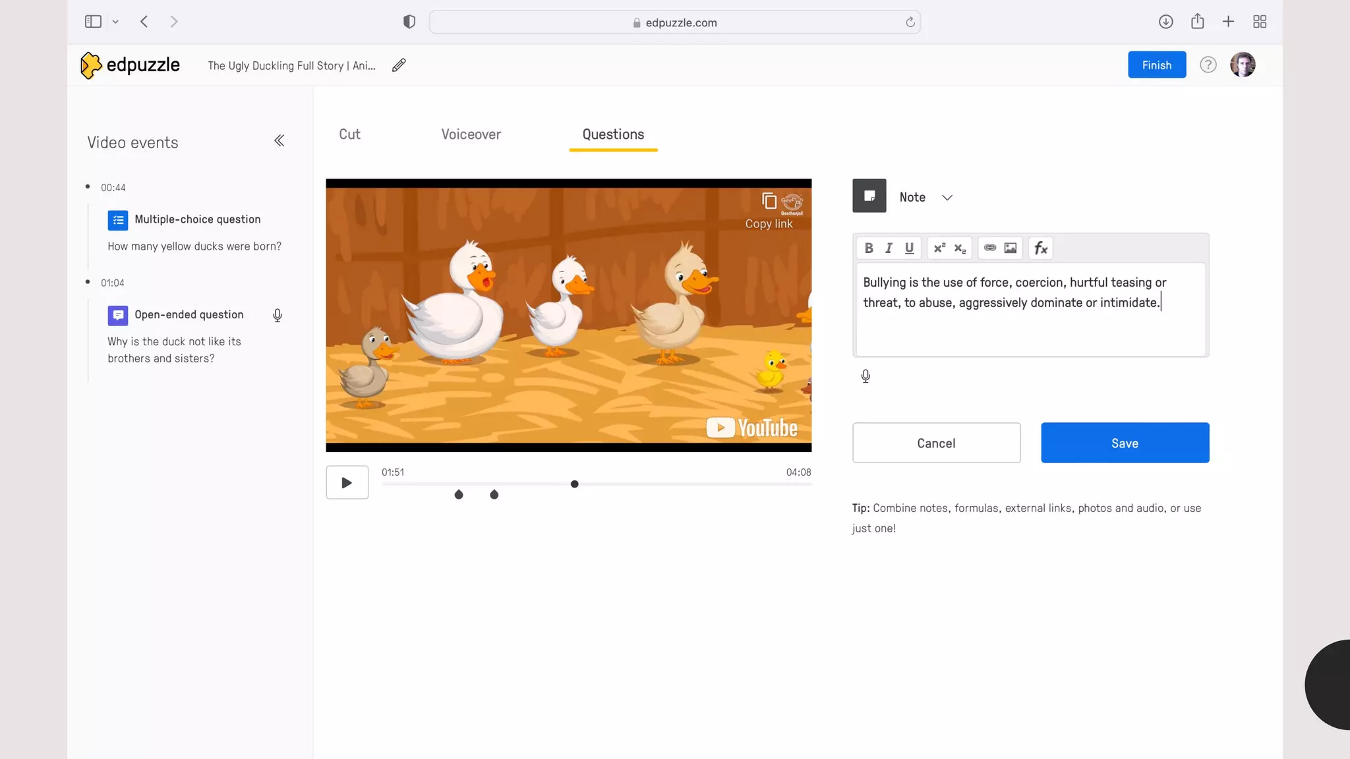Edit video title with pencil icon
1350x759 pixels.
point(399,65)
